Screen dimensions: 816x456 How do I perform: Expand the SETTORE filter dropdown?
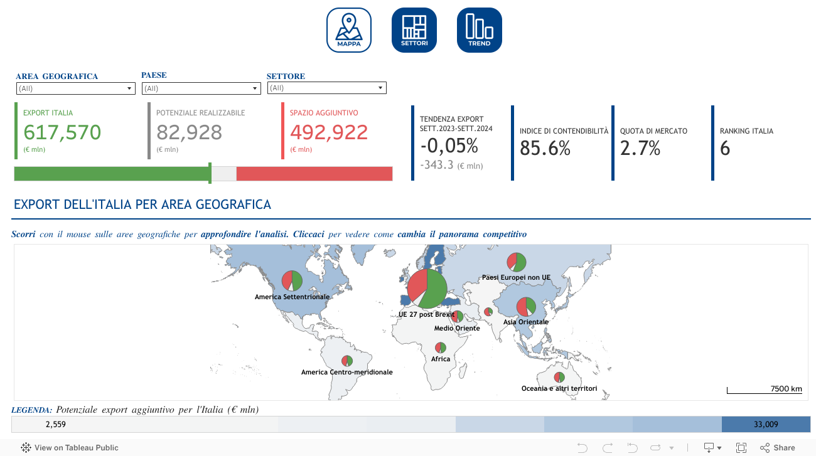pos(326,88)
